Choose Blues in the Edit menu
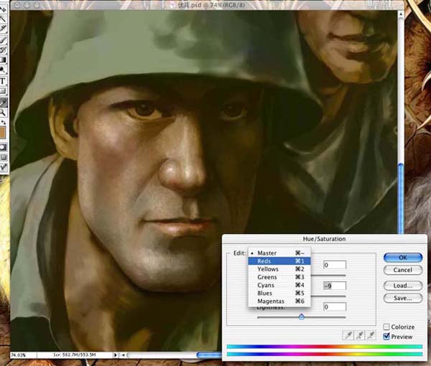The image size is (431, 366). pyautogui.click(x=279, y=293)
